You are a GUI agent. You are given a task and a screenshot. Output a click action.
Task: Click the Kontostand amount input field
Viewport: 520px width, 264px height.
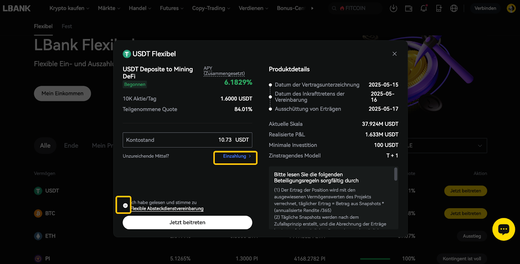(x=188, y=140)
